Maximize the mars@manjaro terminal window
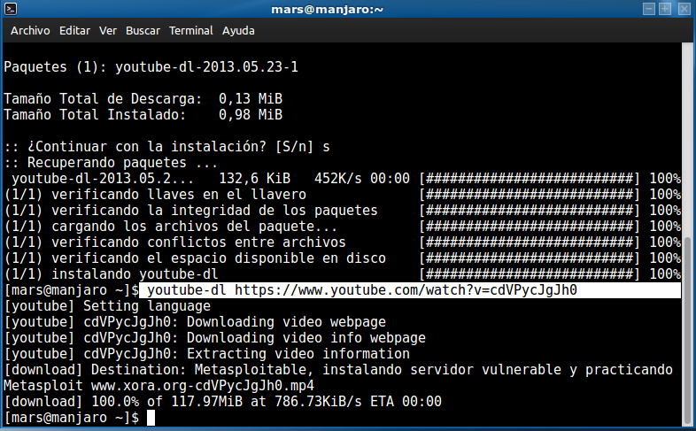Image resolution: width=696 pixels, height=431 pixels. click(666, 9)
